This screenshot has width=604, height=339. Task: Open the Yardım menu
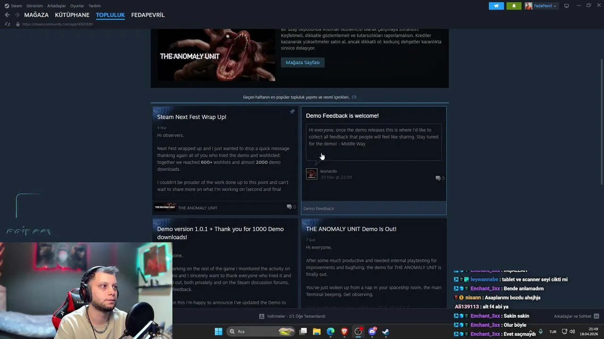coord(94,6)
